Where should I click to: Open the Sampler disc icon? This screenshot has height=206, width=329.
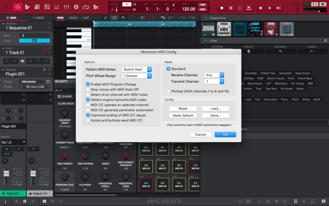click(76, 7)
